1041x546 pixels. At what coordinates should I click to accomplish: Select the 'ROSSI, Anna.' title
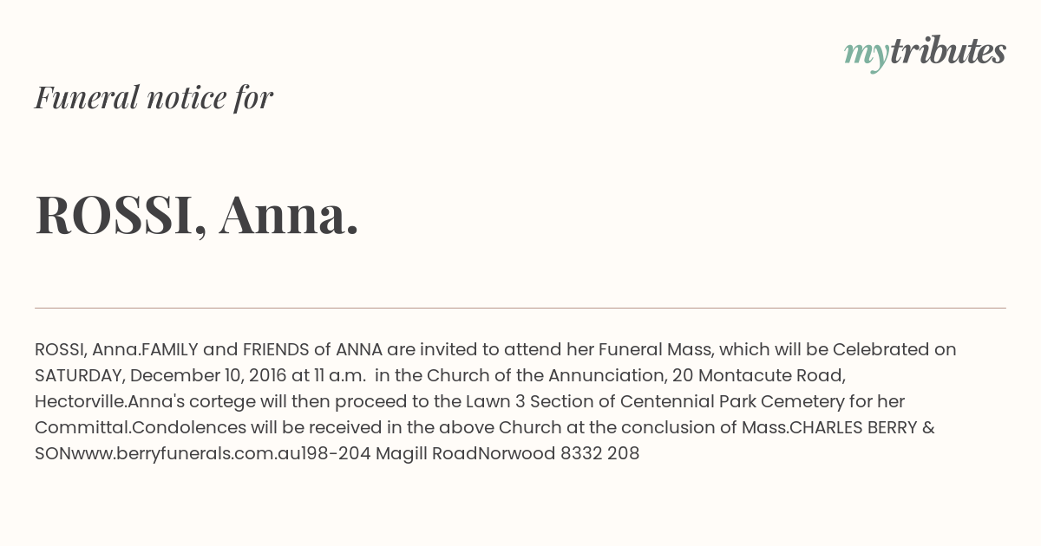click(x=197, y=214)
